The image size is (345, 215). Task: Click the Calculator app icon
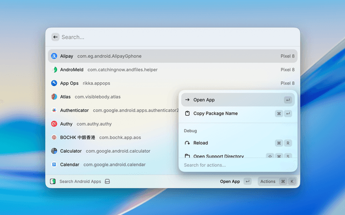pyautogui.click(x=54, y=151)
